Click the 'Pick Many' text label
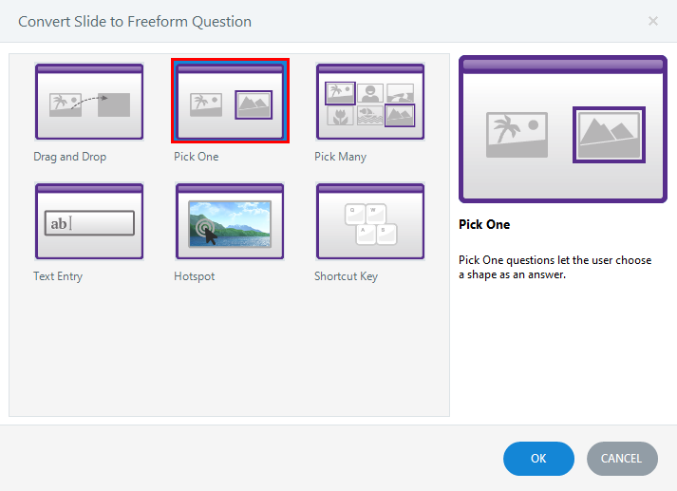 340,157
